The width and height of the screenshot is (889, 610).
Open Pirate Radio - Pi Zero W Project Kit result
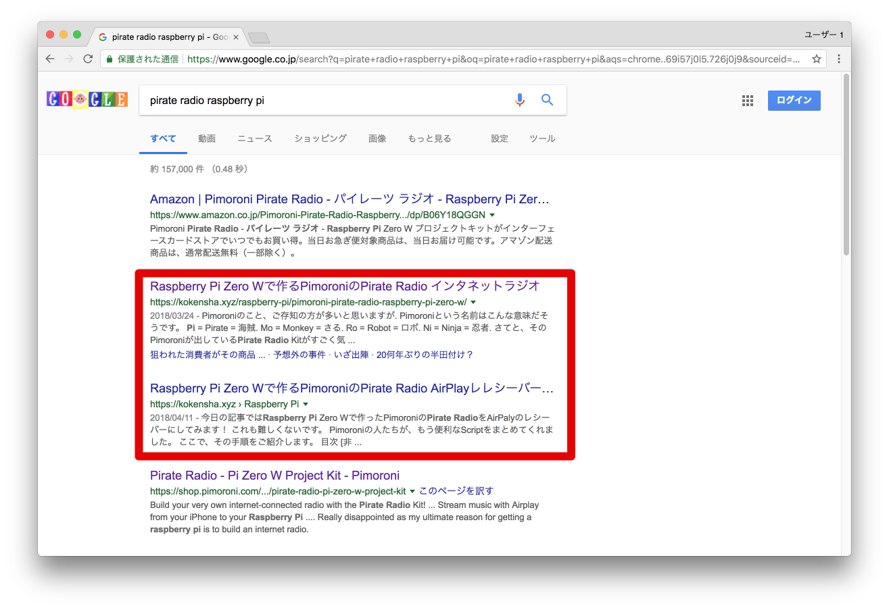pos(274,476)
